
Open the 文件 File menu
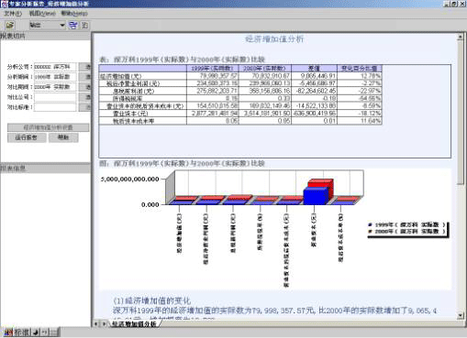[x=13, y=14]
